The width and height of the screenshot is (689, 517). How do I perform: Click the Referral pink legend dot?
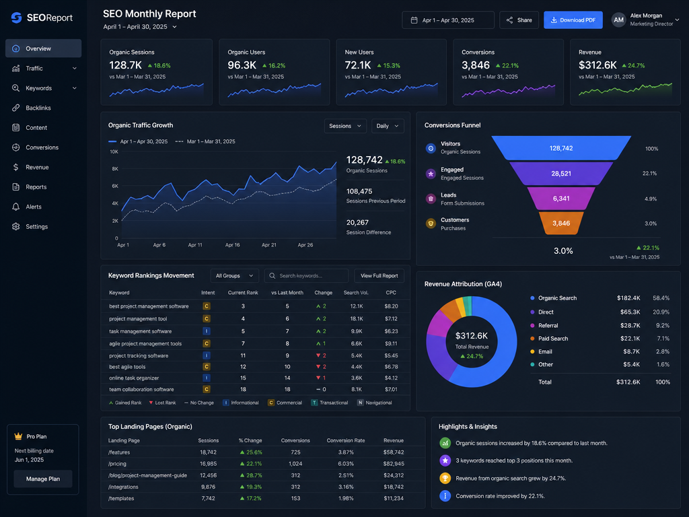point(532,326)
